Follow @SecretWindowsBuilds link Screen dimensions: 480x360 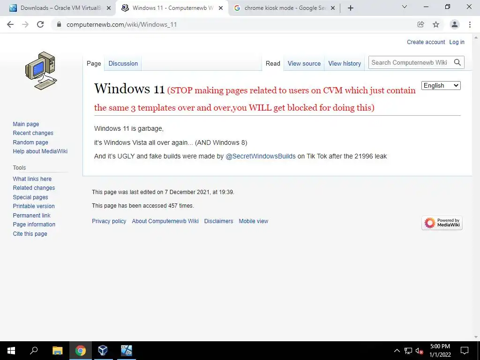[261, 156]
